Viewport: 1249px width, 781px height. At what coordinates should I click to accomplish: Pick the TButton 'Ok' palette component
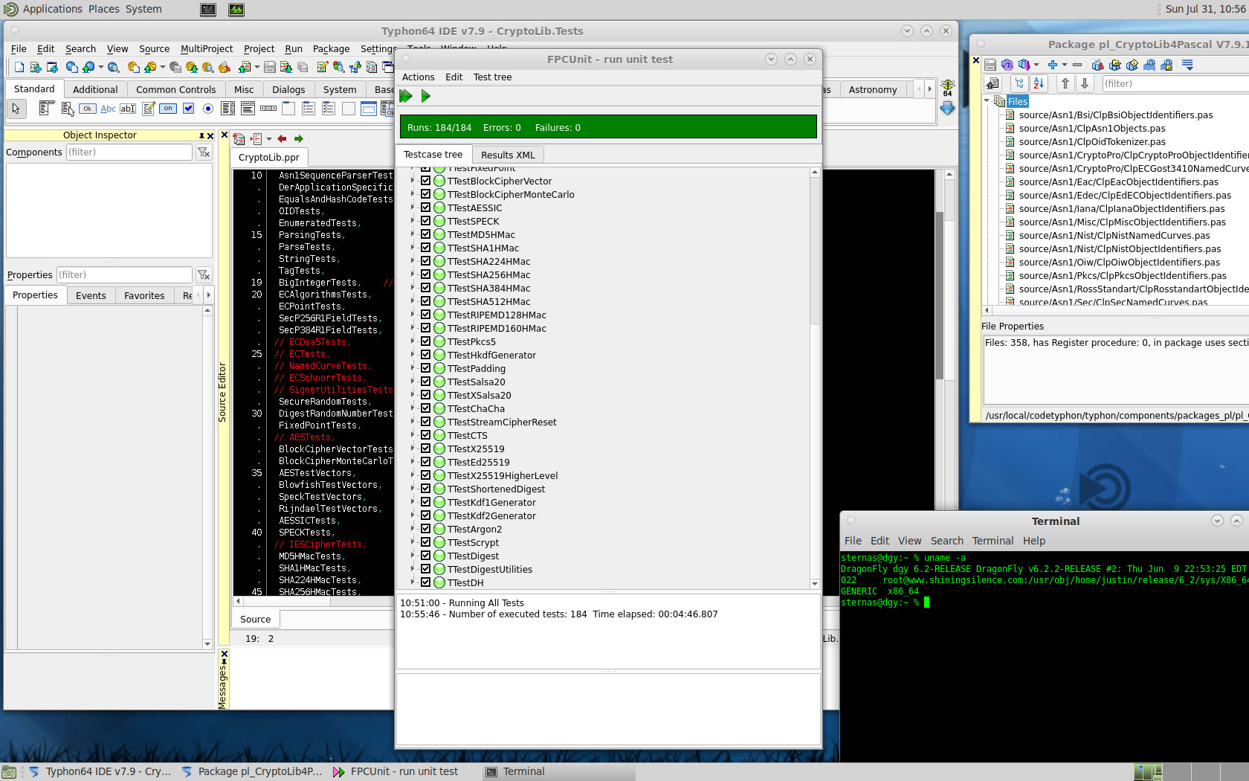click(88, 109)
